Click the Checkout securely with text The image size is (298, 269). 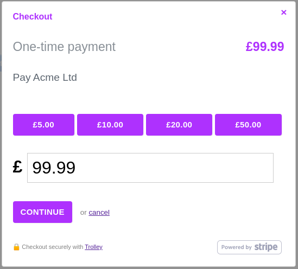coord(53,247)
